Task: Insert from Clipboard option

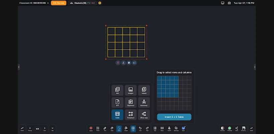Action: pyautogui.click(x=130, y=103)
